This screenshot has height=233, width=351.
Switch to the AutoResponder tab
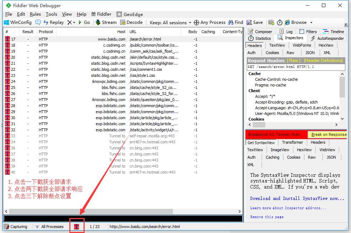328,38
